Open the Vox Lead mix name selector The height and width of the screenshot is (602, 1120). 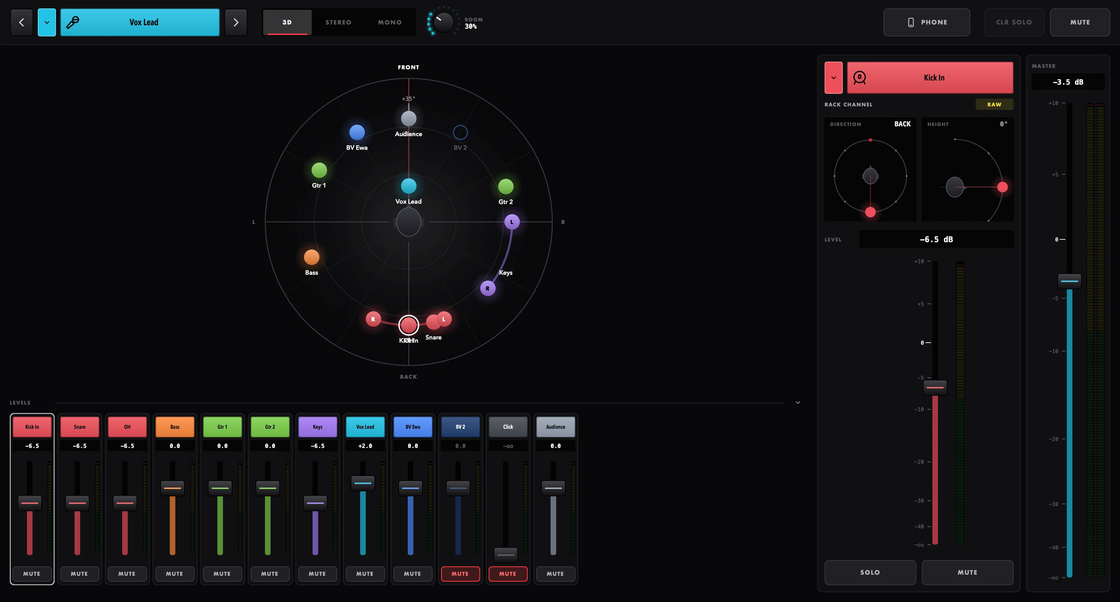[x=140, y=22]
